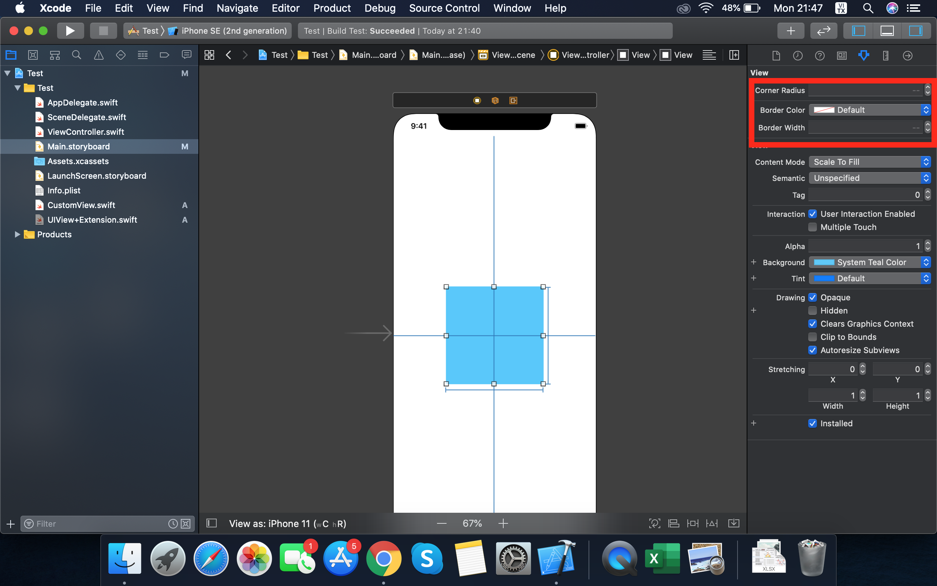Open the File inspector in the right panel
The width and height of the screenshot is (937, 586).
[x=776, y=55]
